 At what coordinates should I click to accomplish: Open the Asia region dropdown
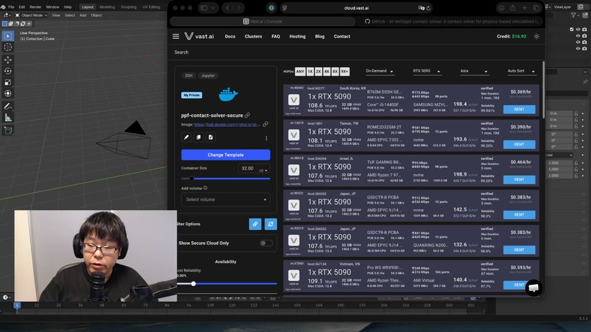(474, 71)
